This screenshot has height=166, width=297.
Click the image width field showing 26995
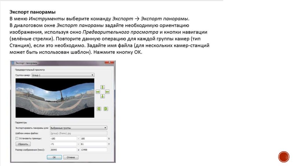click(63, 150)
